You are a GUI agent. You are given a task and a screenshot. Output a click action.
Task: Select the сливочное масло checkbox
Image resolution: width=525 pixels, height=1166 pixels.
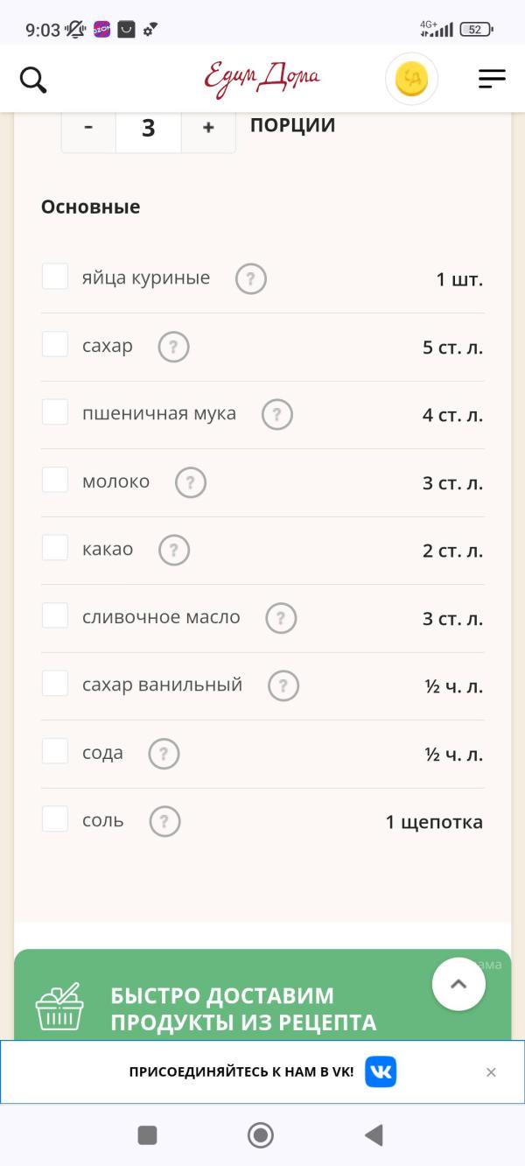coord(55,615)
